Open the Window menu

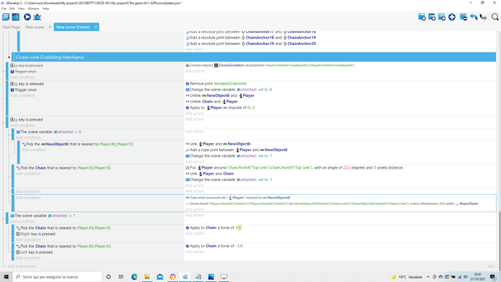(x=33, y=9)
